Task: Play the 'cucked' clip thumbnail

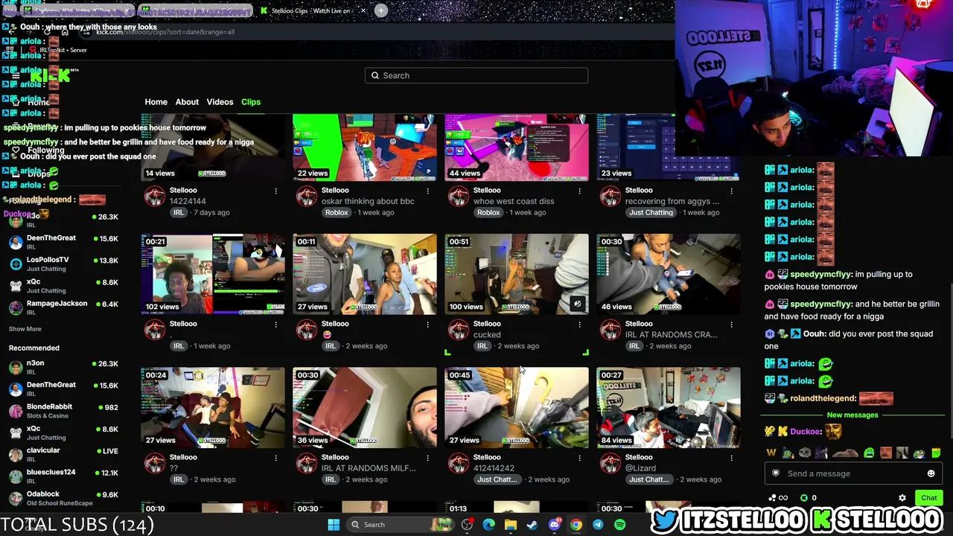Action: (517, 274)
